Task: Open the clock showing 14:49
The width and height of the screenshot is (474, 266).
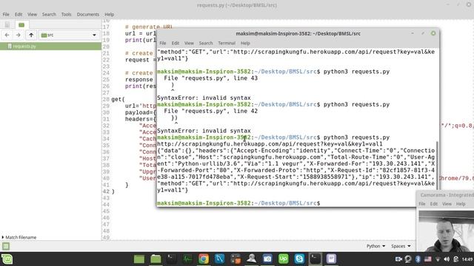Action: pos(467,259)
